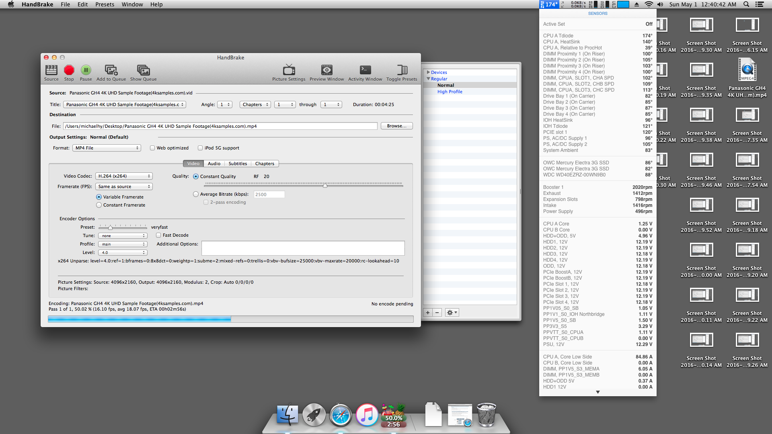Enable iPod 5G support checkbox
This screenshot has width=772, height=434.
tap(200, 148)
